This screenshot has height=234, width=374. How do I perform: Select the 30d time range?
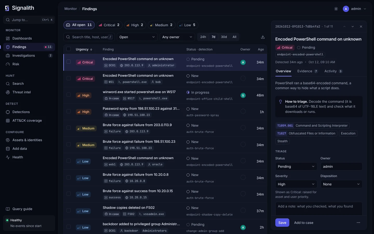224,37
